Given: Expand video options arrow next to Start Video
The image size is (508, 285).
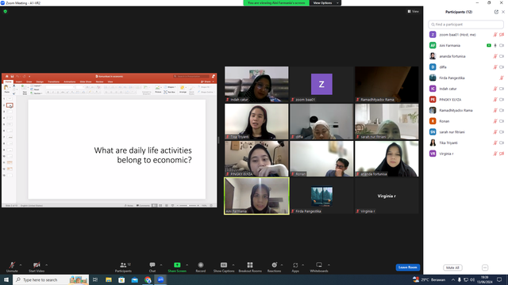Looking at the screenshot, I should (47, 265).
